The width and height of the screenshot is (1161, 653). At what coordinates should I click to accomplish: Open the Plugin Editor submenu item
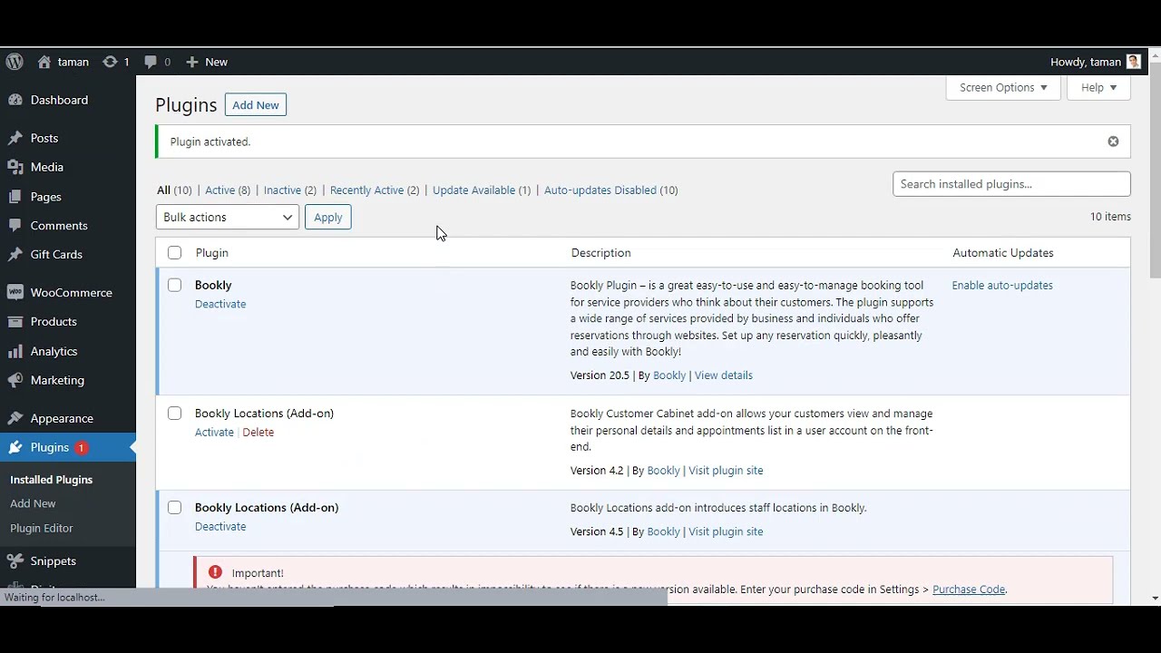click(x=42, y=528)
